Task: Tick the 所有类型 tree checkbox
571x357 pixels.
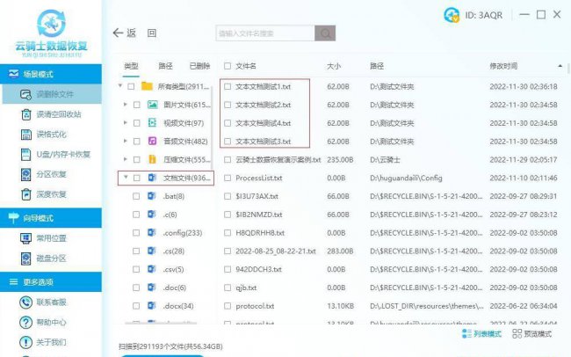Action: (131, 87)
